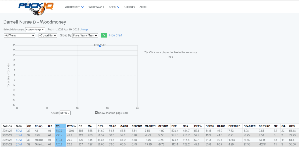Click the EDM team link in Elite row
The image size is (299, 147).
19,136
